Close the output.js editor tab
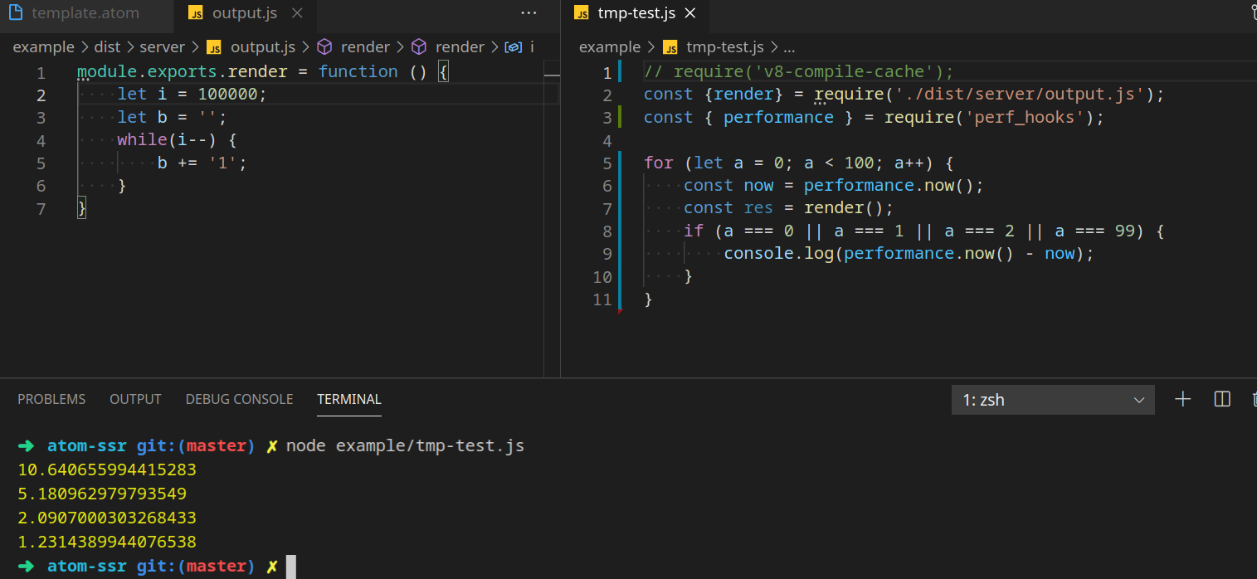Viewport: 1257px width, 579px height. coord(299,13)
